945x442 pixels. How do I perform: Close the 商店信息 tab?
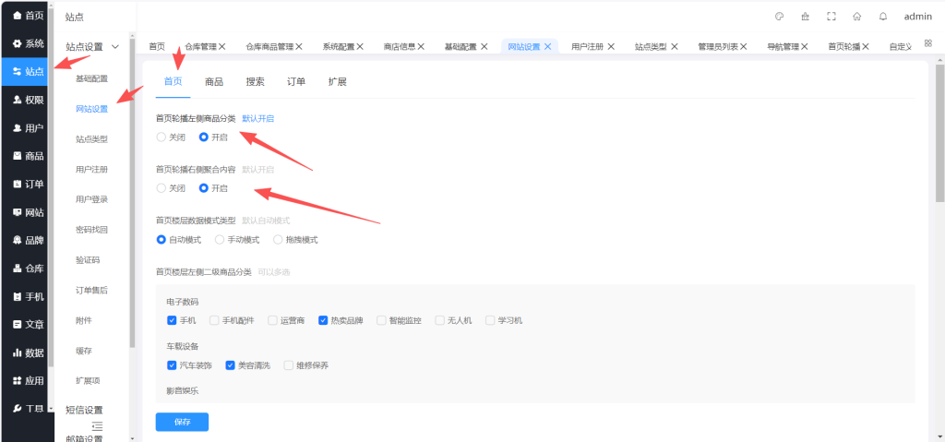[421, 46]
